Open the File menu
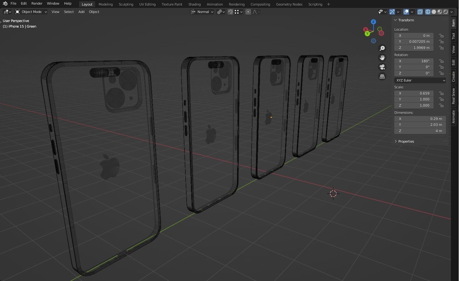The width and height of the screenshot is (459, 281). [13, 3]
